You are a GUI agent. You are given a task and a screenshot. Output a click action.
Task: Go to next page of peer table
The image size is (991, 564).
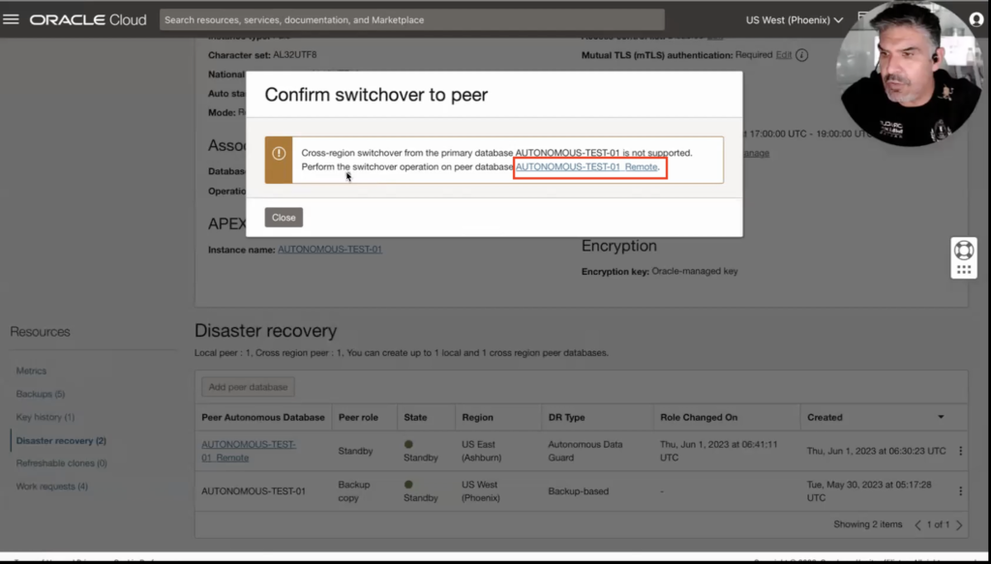coord(959,525)
